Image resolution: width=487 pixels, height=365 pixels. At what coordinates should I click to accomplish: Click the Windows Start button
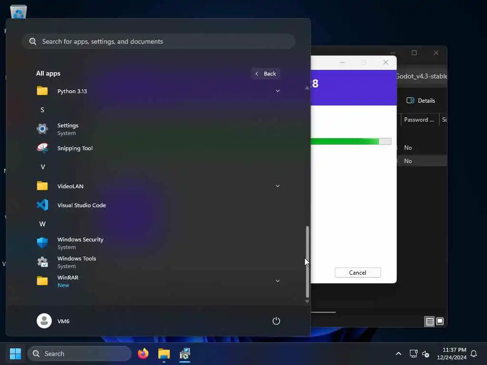point(15,354)
